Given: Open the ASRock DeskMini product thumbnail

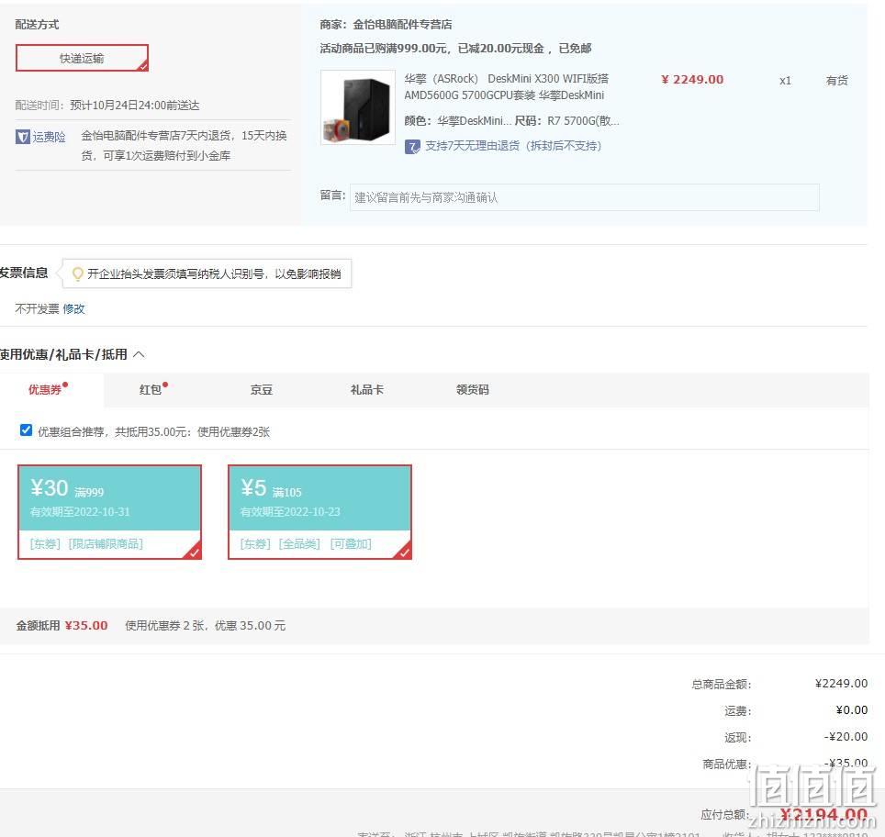Looking at the screenshot, I should [x=358, y=107].
